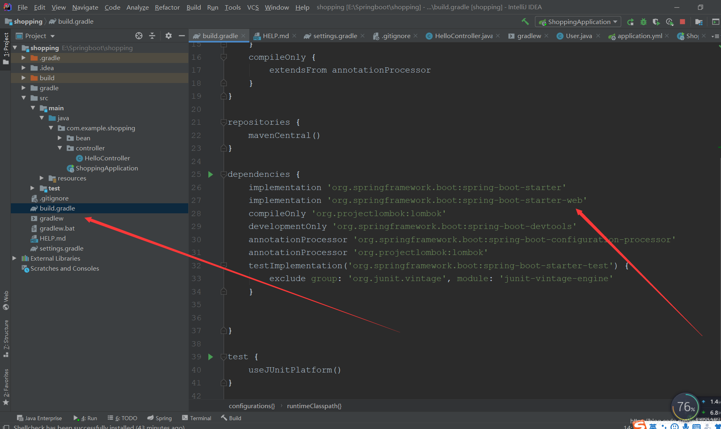Click the Rerun ShoppingApplication icon
Viewport: 721px width, 429px height.
[631, 22]
